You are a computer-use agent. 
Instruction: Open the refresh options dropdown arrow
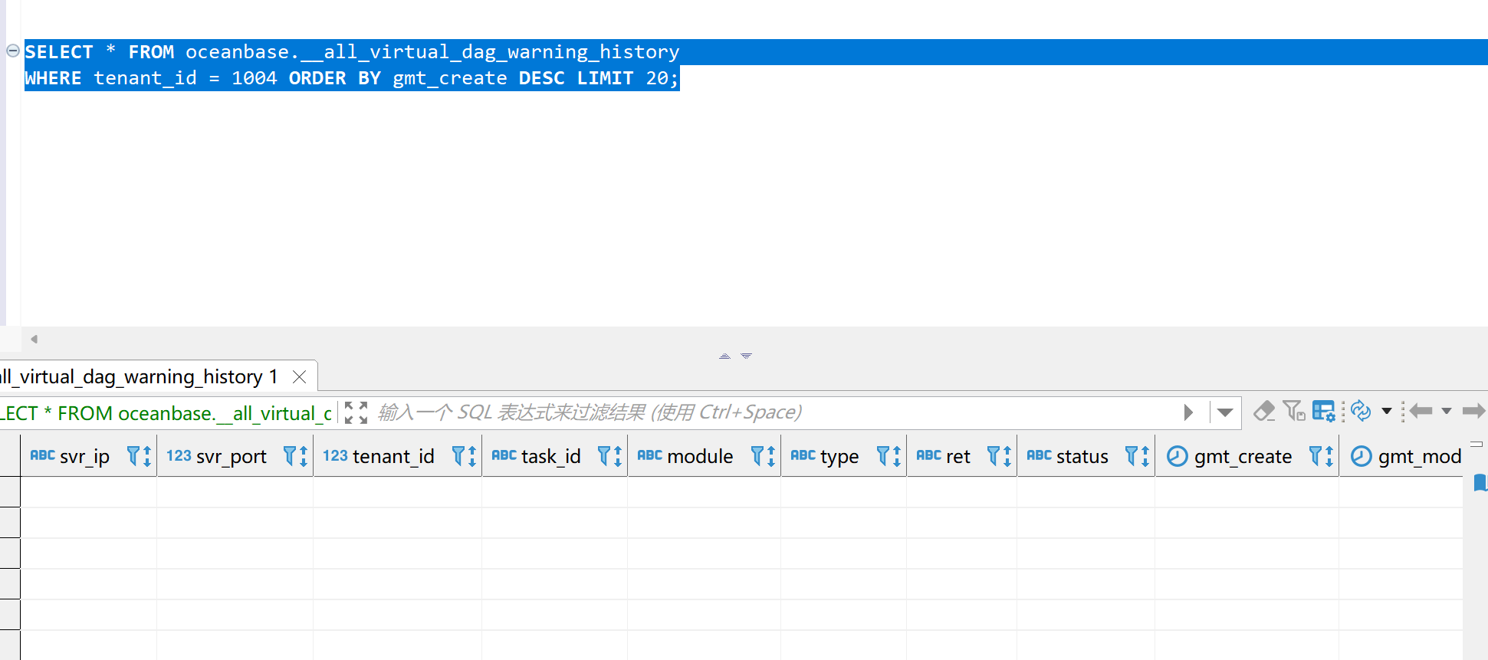[1387, 412]
